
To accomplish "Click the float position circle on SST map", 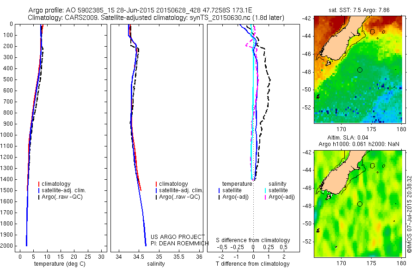I will pos(360,70).
